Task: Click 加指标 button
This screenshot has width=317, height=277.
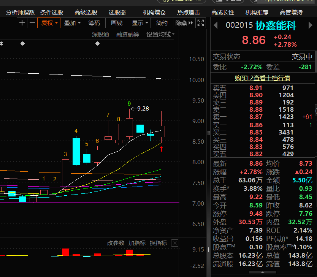Action: 137,243
